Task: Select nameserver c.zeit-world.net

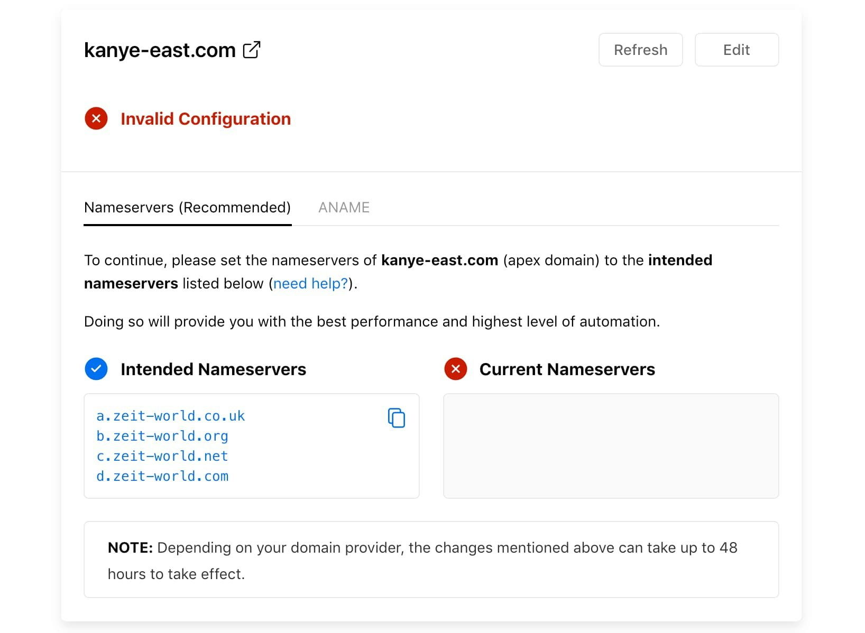Action: 162,457
